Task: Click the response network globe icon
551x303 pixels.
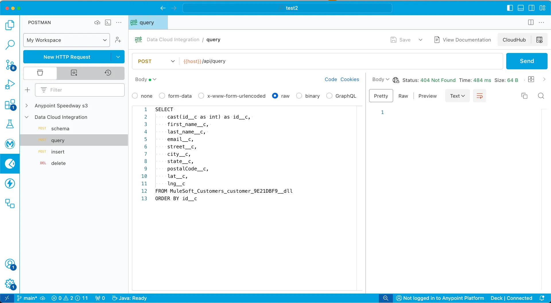Action: [396, 80]
